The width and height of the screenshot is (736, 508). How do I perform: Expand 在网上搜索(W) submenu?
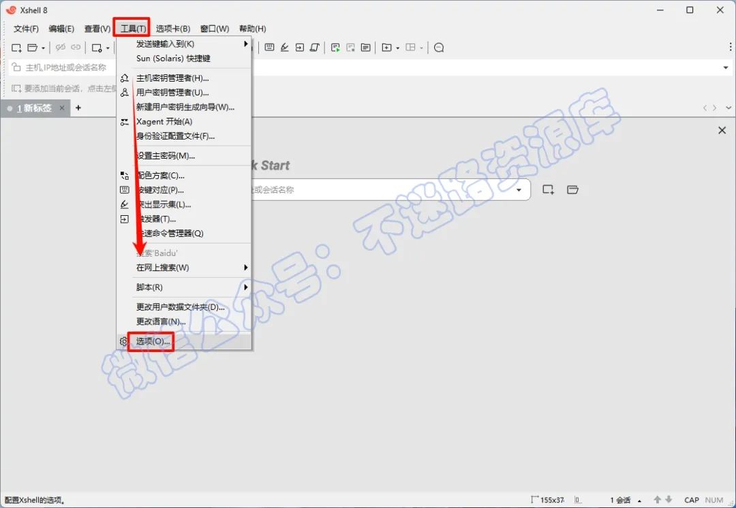tap(184, 268)
